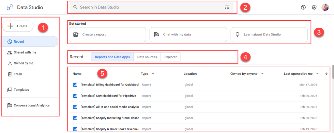The image size is (334, 133).
Task: Open CRM dashboard for Pipedrive report
Action: (108, 96)
